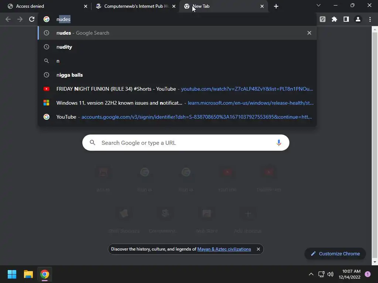Close the New Tab tab

tap(262, 6)
